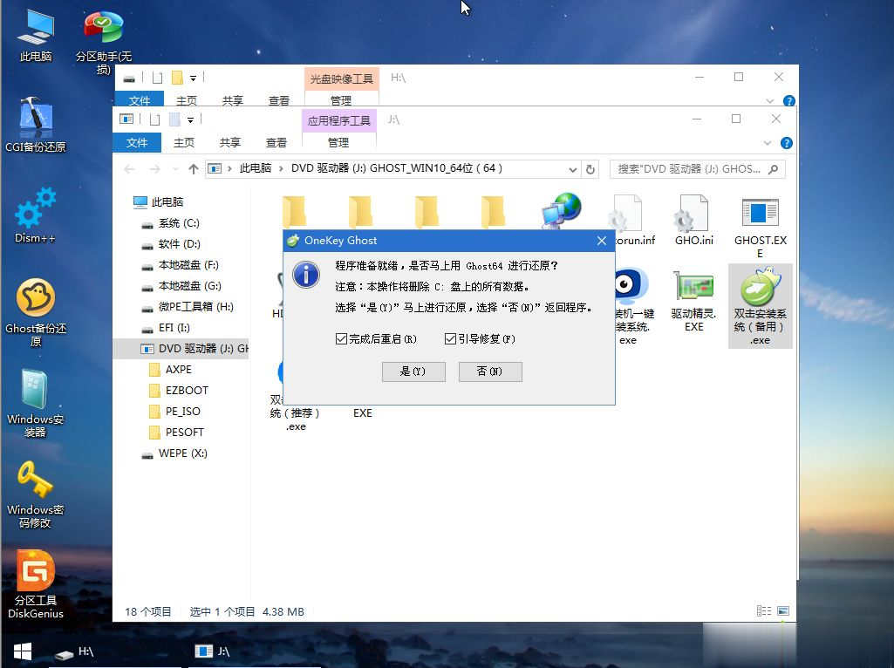Screen dimensions: 894x668
Task: Open 查看 tab in J:\ window
Action: click(276, 142)
